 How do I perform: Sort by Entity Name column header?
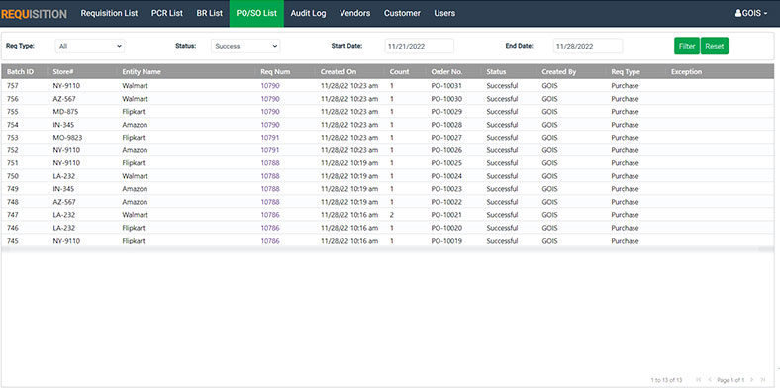[142, 71]
